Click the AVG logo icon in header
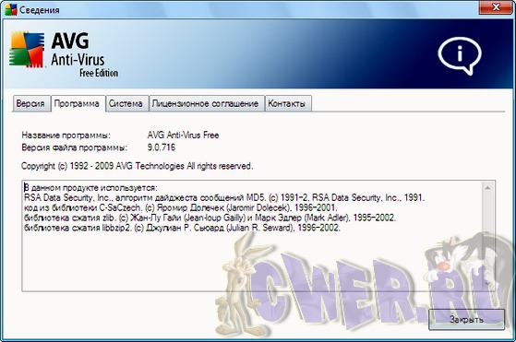Viewport: 516px width, 342px height. 27,49
